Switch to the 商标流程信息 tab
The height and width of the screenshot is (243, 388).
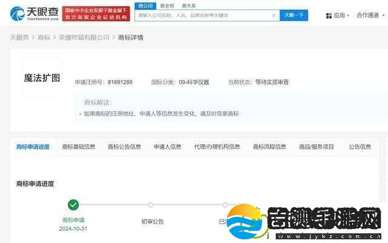pos(269,147)
